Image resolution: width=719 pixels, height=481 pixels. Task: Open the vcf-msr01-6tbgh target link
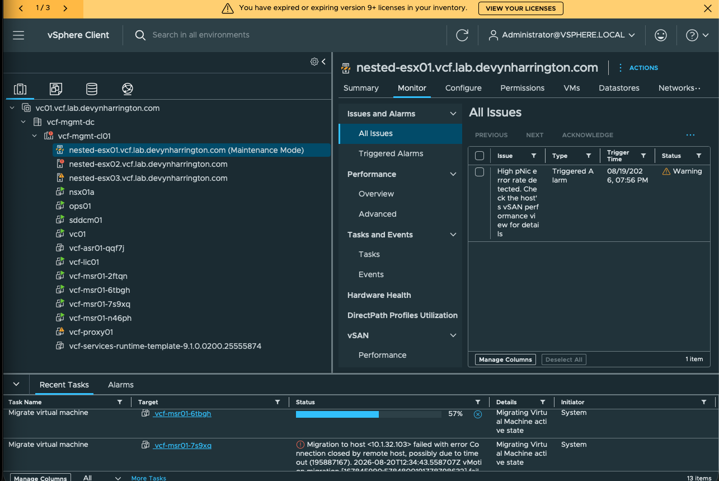(x=182, y=413)
